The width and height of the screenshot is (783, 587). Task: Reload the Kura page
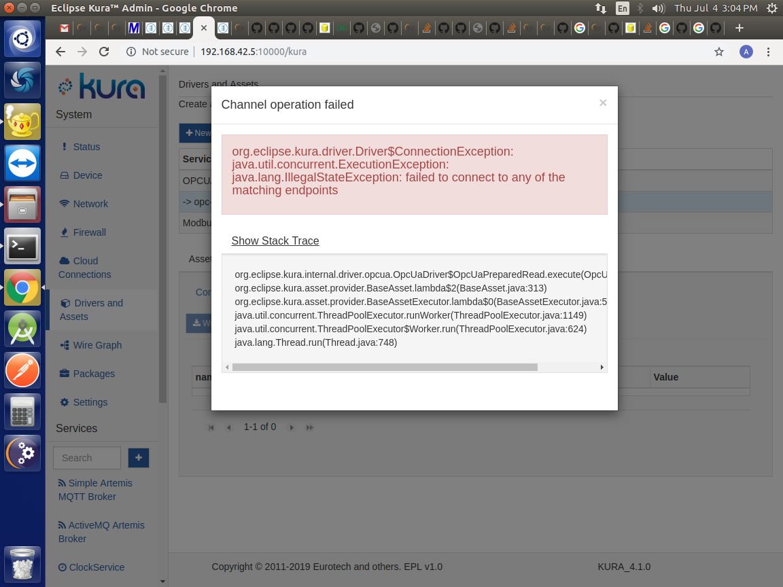(104, 52)
